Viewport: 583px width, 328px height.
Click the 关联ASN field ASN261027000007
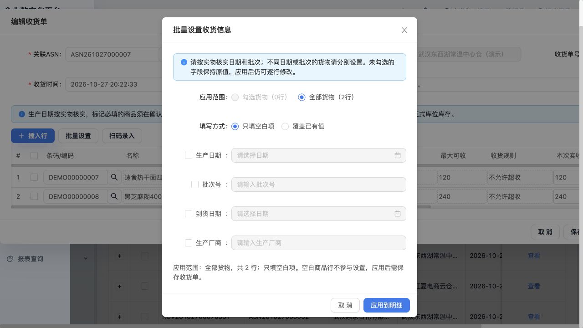click(112, 54)
